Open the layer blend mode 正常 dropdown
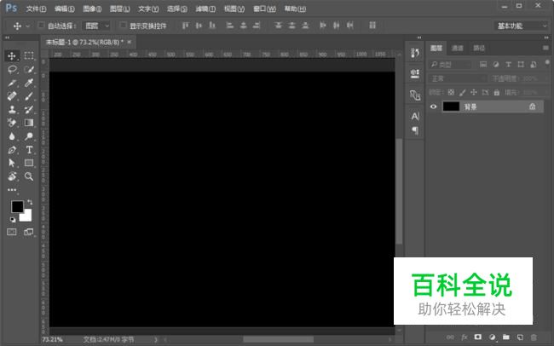The image size is (554, 346). (x=459, y=78)
